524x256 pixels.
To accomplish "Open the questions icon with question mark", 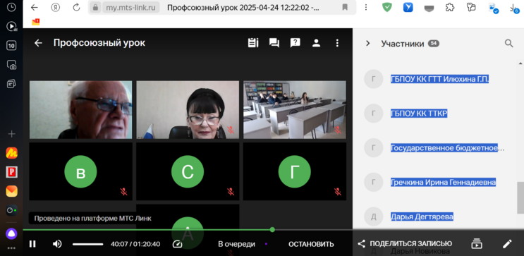I will click(x=295, y=42).
